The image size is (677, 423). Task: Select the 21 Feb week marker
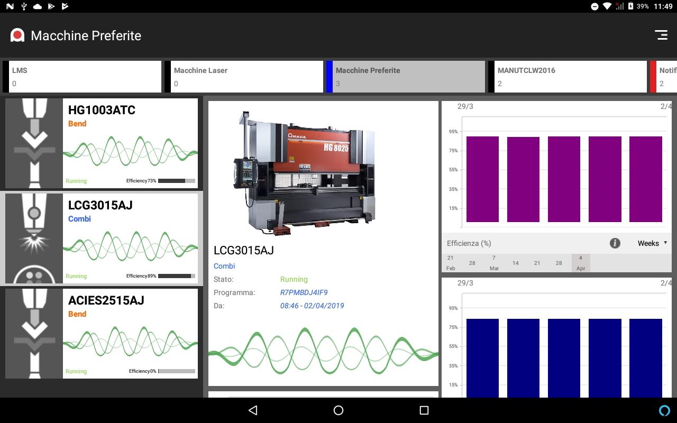450,263
